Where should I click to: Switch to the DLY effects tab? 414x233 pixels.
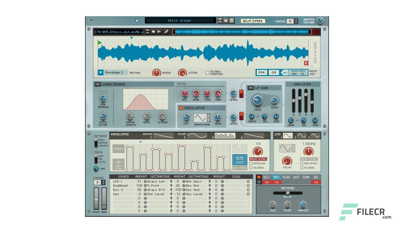(267, 177)
